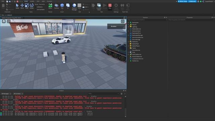Activate the Scale tool

click(27, 6)
